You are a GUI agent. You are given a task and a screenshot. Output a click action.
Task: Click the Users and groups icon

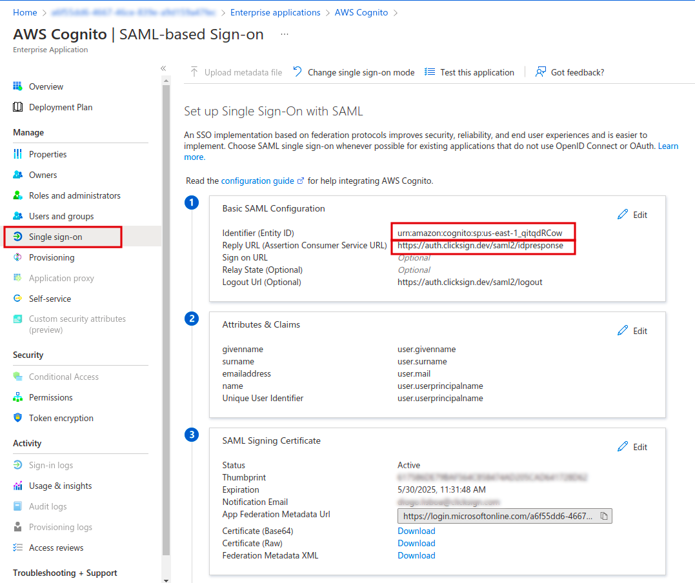(x=17, y=216)
